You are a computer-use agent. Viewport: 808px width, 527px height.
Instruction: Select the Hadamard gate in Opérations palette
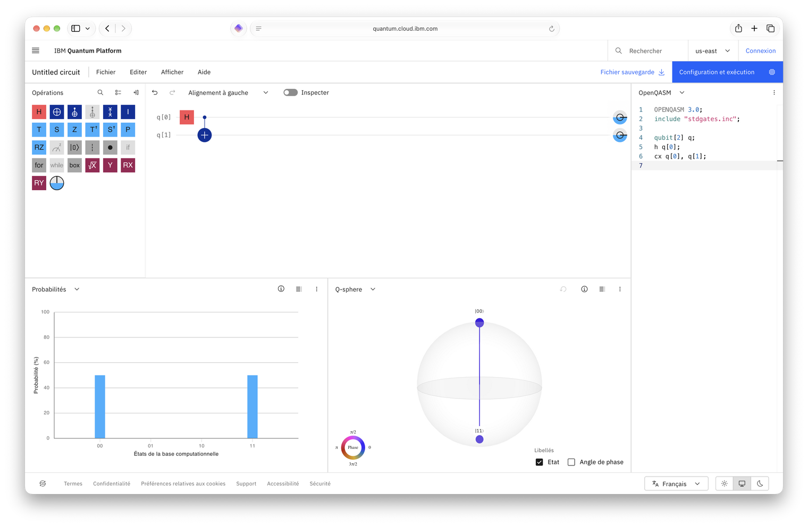pos(39,112)
